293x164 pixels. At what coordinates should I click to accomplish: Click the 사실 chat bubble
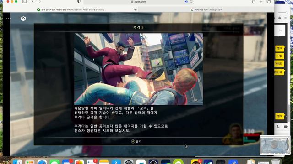tap(279, 56)
